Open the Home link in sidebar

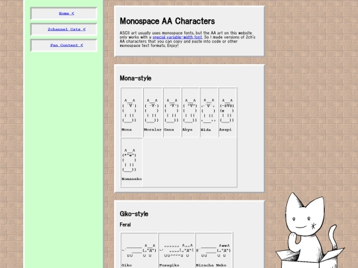[66, 13]
